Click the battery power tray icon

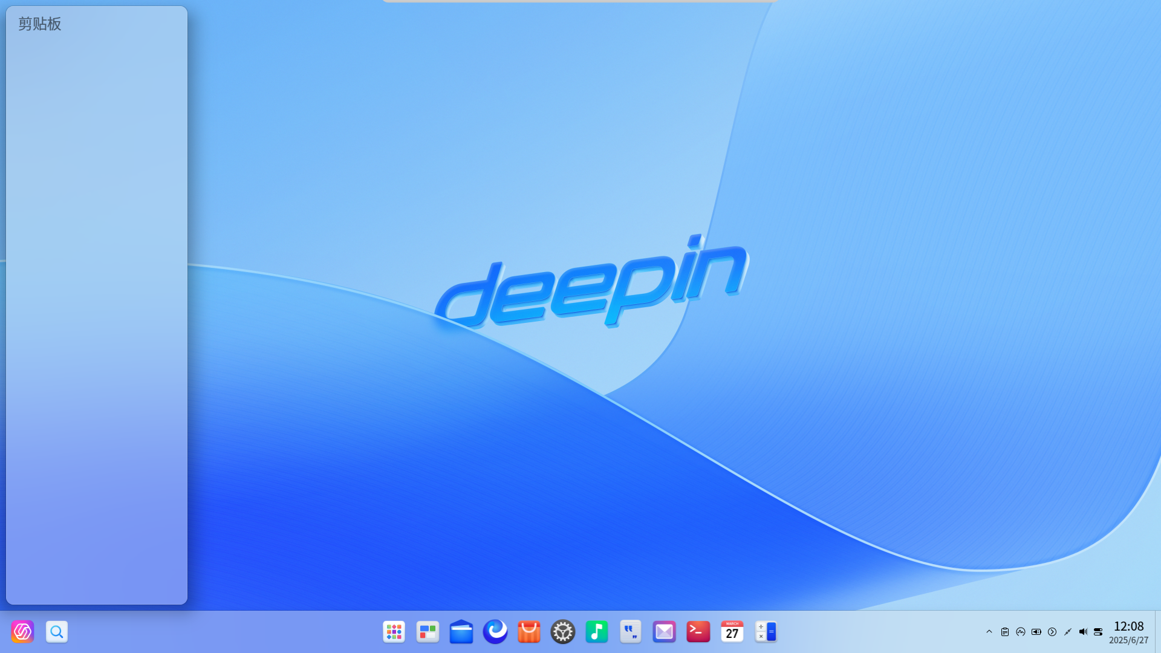pos(1036,632)
